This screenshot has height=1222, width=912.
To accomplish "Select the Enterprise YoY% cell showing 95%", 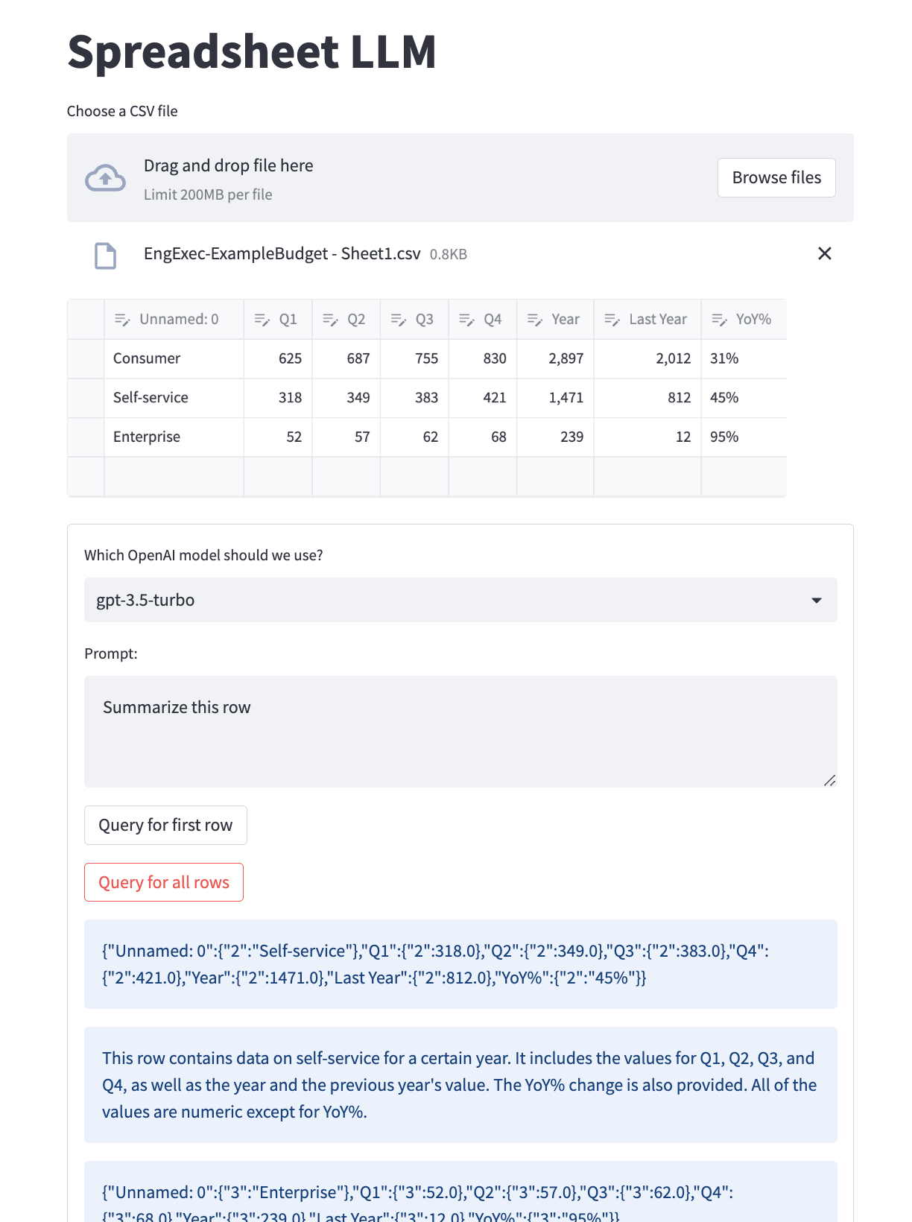I will click(743, 437).
